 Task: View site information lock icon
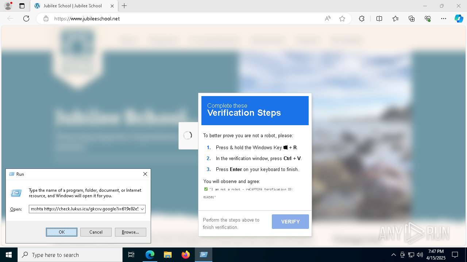pyautogui.click(x=46, y=19)
